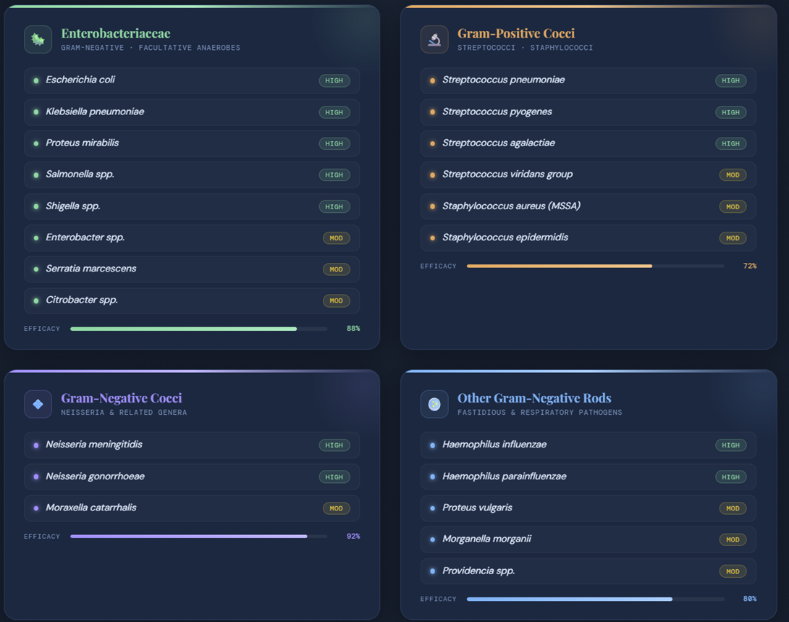Screen dimensions: 789x622
Task: Click the green dot beside Proteus mirabilis
Action: point(36,143)
